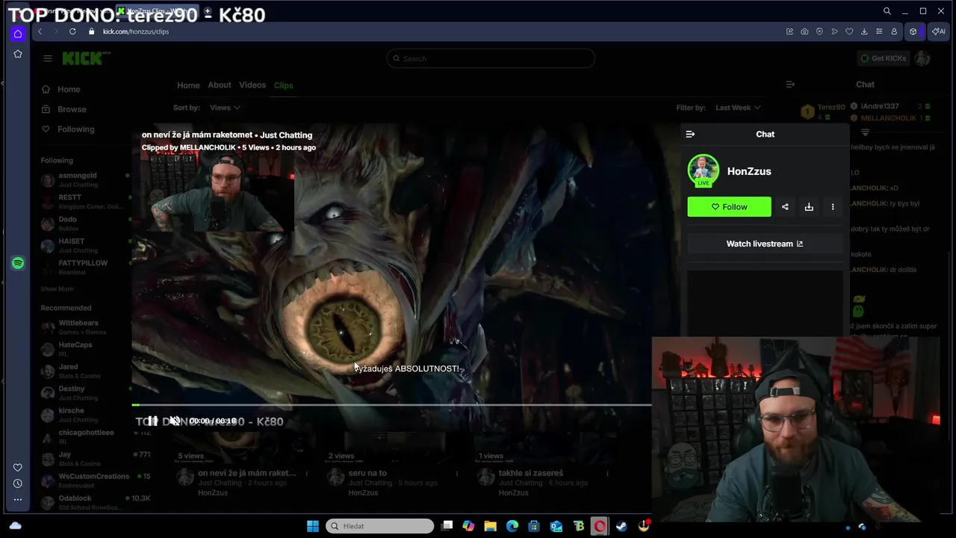Open Opera sidebar more dots
This screenshot has width=956, height=538.
18,499
